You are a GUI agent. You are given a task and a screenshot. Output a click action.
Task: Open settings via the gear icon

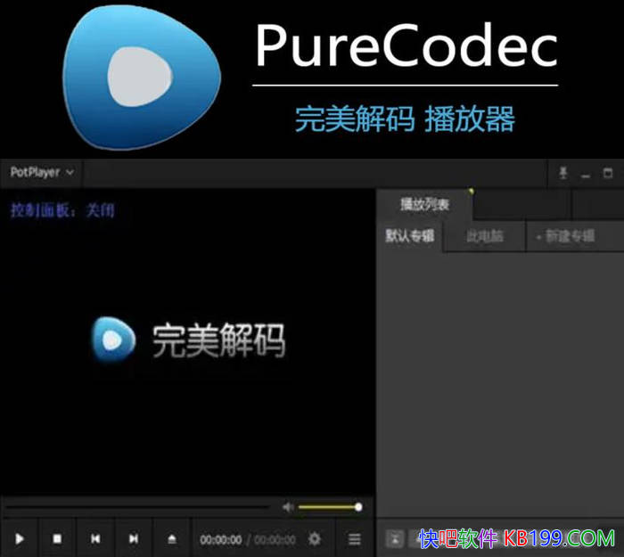point(315,539)
